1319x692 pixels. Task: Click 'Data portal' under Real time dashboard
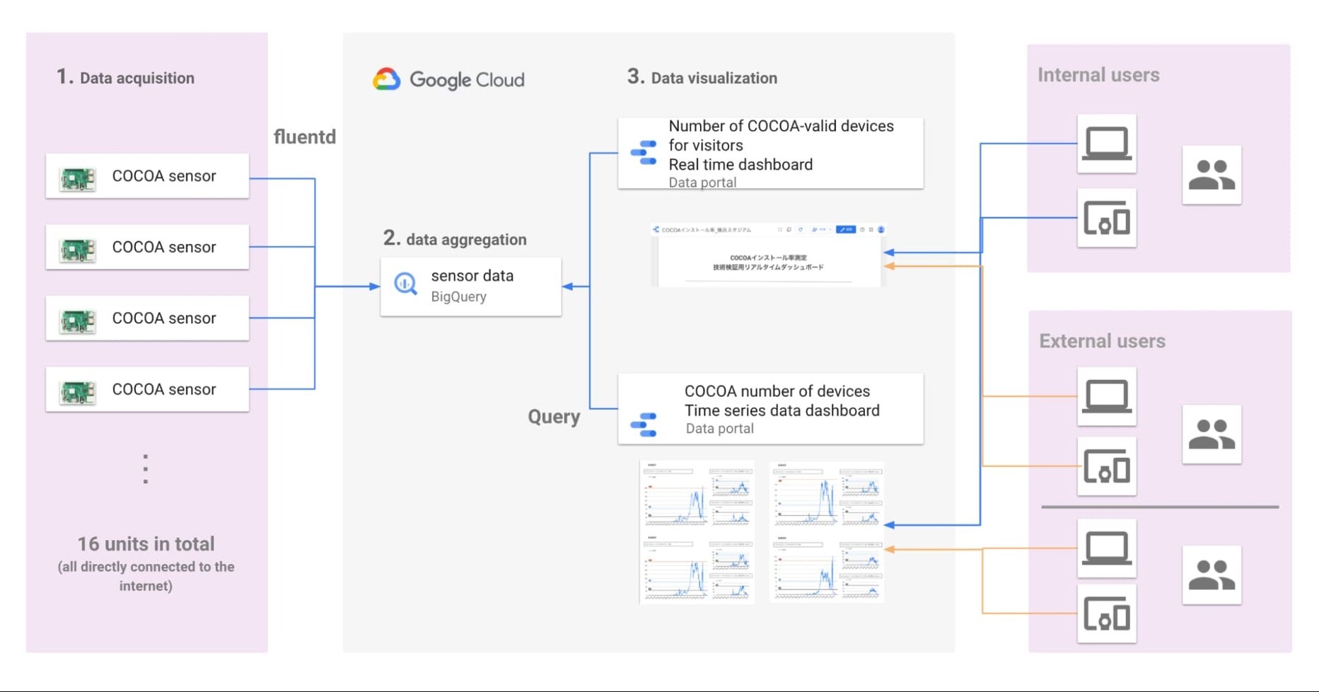pyautogui.click(x=702, y=182)
